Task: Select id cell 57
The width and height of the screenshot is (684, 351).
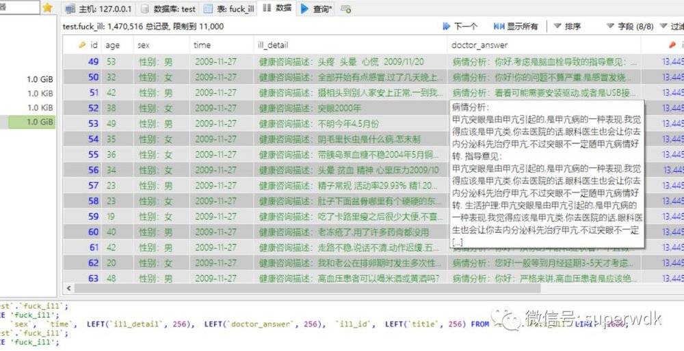Action: pos(83,186)
